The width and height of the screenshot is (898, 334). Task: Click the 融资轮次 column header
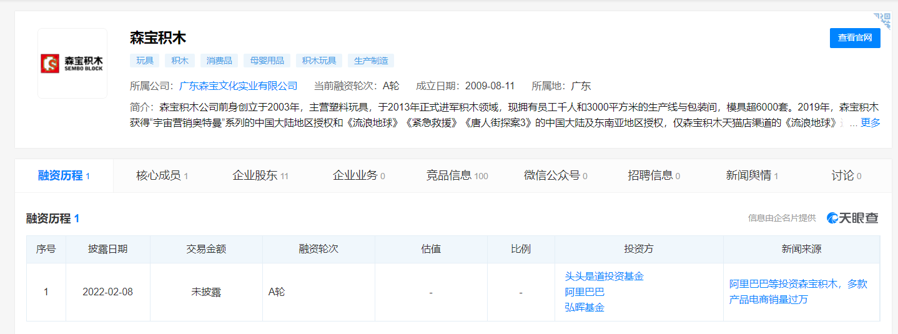tap(318, 249)
